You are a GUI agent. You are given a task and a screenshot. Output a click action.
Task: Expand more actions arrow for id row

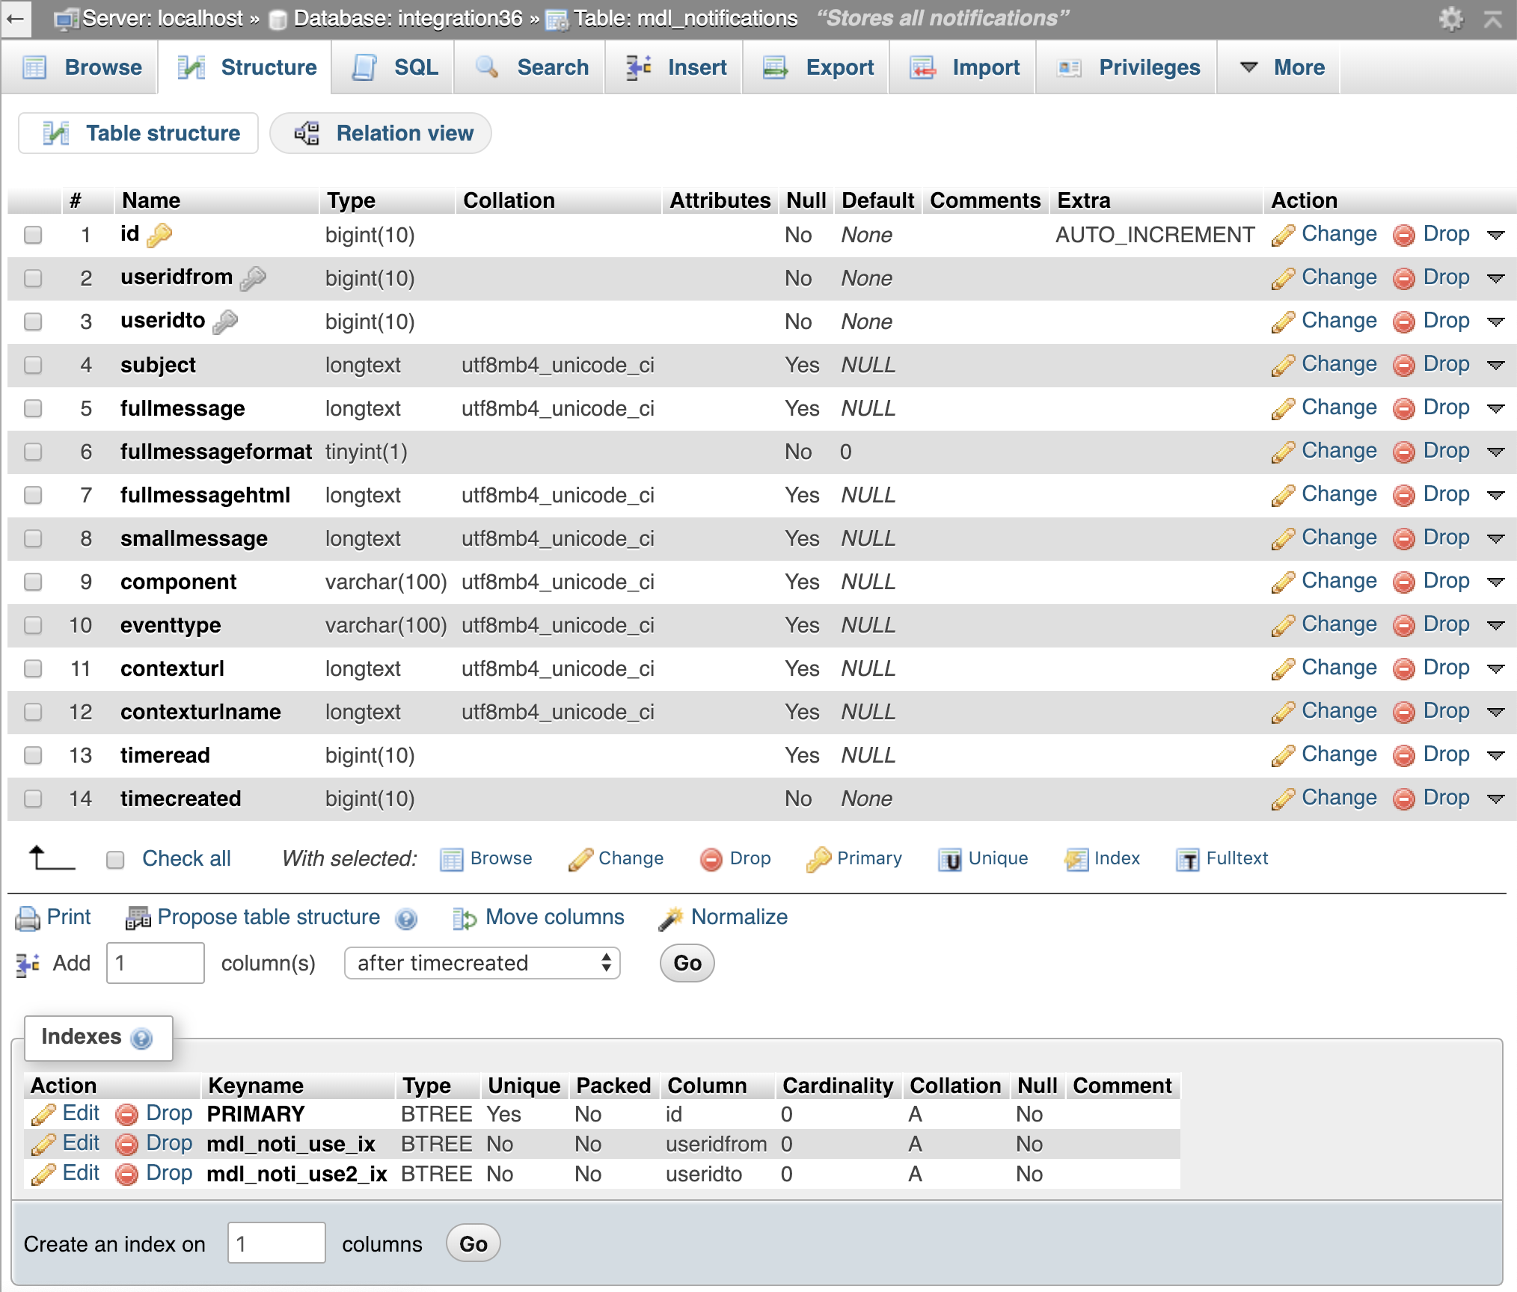click(x=1496, y=235)
